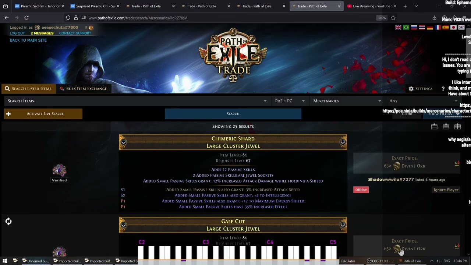The image size is (471, 265).
Task: Open the CONTACT SUPPORT link
Action: (x=75, y=33)
